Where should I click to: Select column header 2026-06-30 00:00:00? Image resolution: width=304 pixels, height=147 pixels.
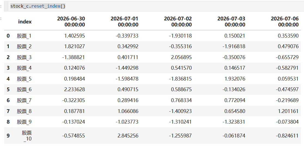coord(71,22)
